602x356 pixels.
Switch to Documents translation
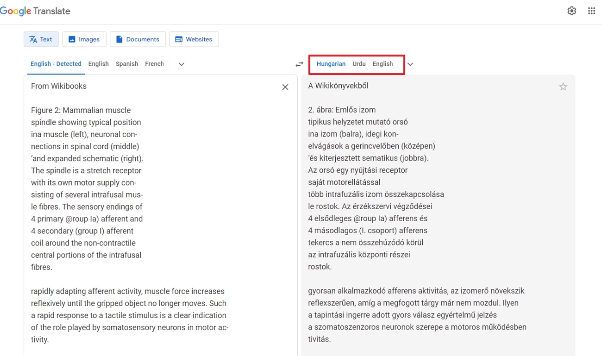[138, 39]
